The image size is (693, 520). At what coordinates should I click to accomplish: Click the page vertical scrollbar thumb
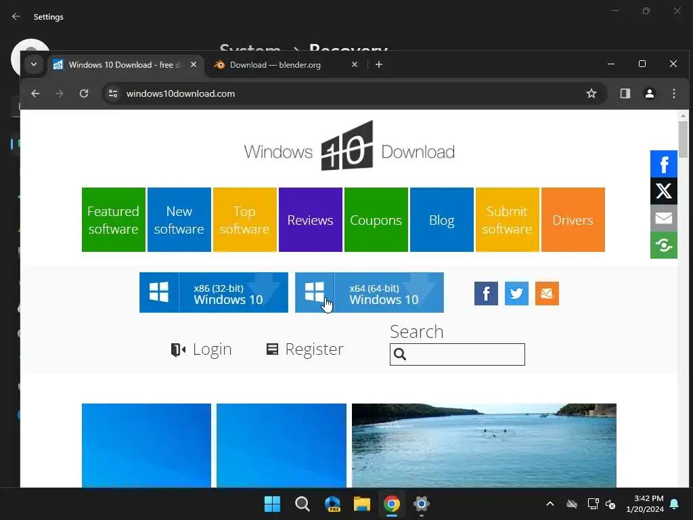(684, 139)
